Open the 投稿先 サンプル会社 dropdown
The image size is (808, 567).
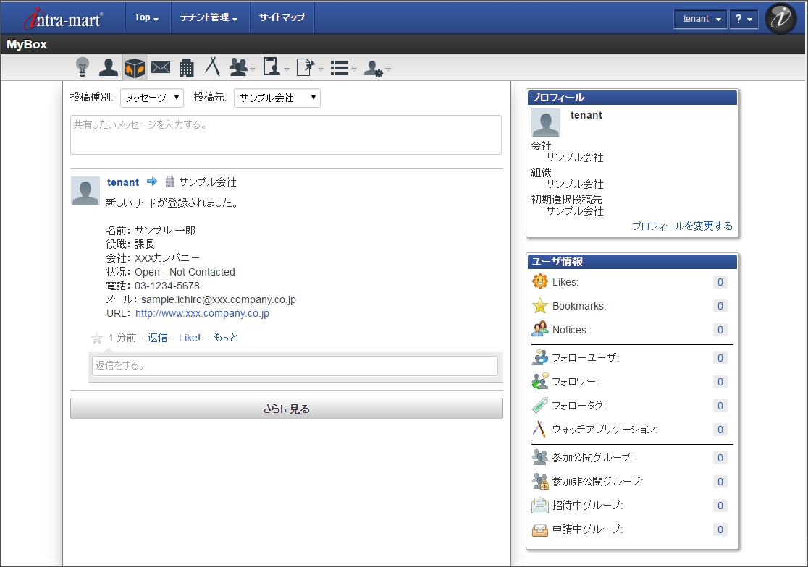277,98
